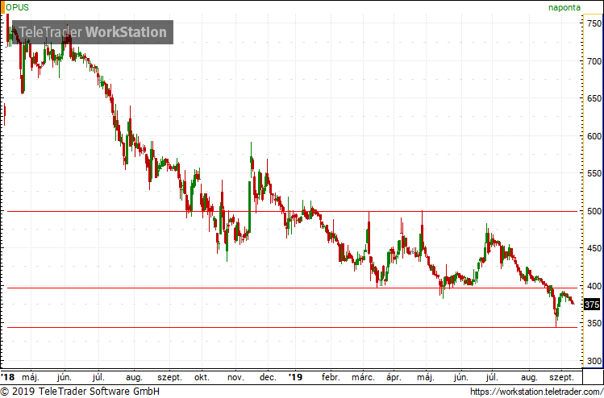This screenshot has height=398, width=604.
Task: Click the 'nov.' time axis label
Action: point(235,377)
